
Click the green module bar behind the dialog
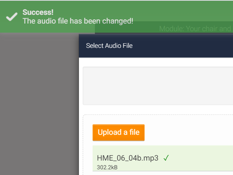(x=125, y=29)
